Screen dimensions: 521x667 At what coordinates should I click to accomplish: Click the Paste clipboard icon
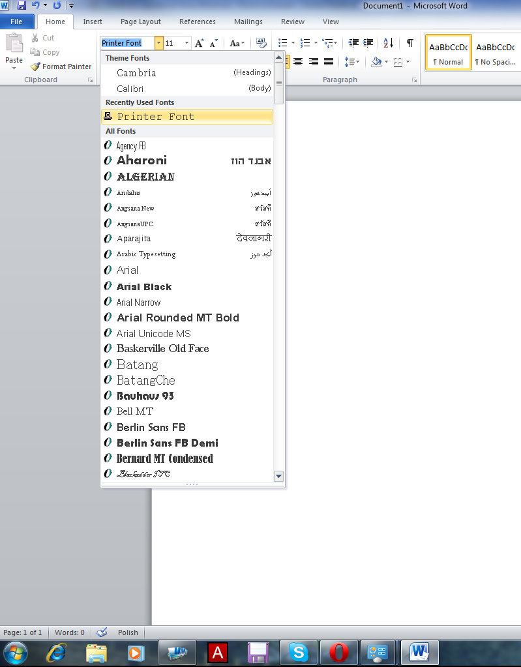[x=14, y=44]
